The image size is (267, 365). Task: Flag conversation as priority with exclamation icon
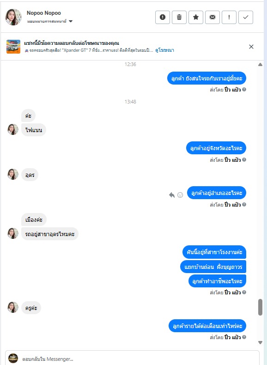point(229,17)
